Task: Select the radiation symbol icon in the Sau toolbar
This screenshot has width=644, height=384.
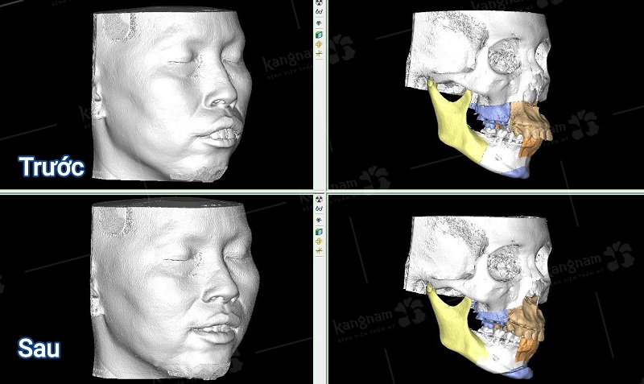Action: (x=319, y=199)
